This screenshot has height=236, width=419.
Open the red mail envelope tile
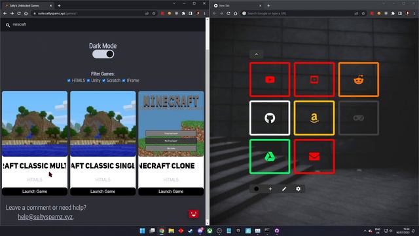[314, 157]
